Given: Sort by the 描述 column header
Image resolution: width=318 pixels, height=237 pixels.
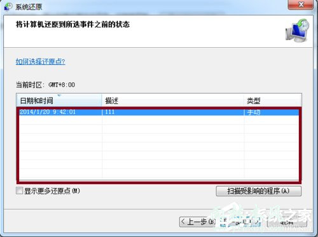Looking at the screenshot, I should click(x=173, y=100).
